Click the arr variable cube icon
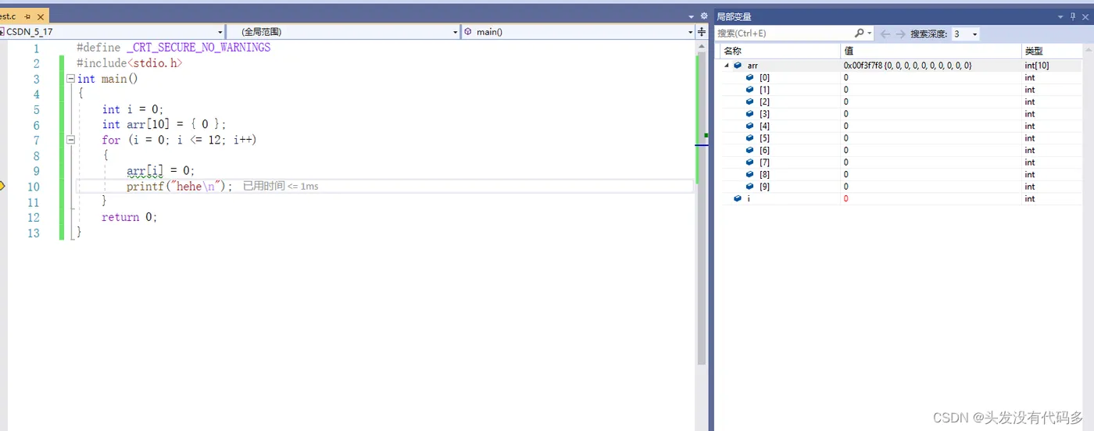 (x=738, y=66)
